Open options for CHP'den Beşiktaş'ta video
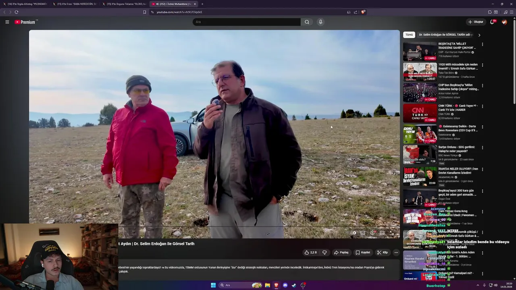The width and height of the screenshot is (516, 290). [483, 85]
